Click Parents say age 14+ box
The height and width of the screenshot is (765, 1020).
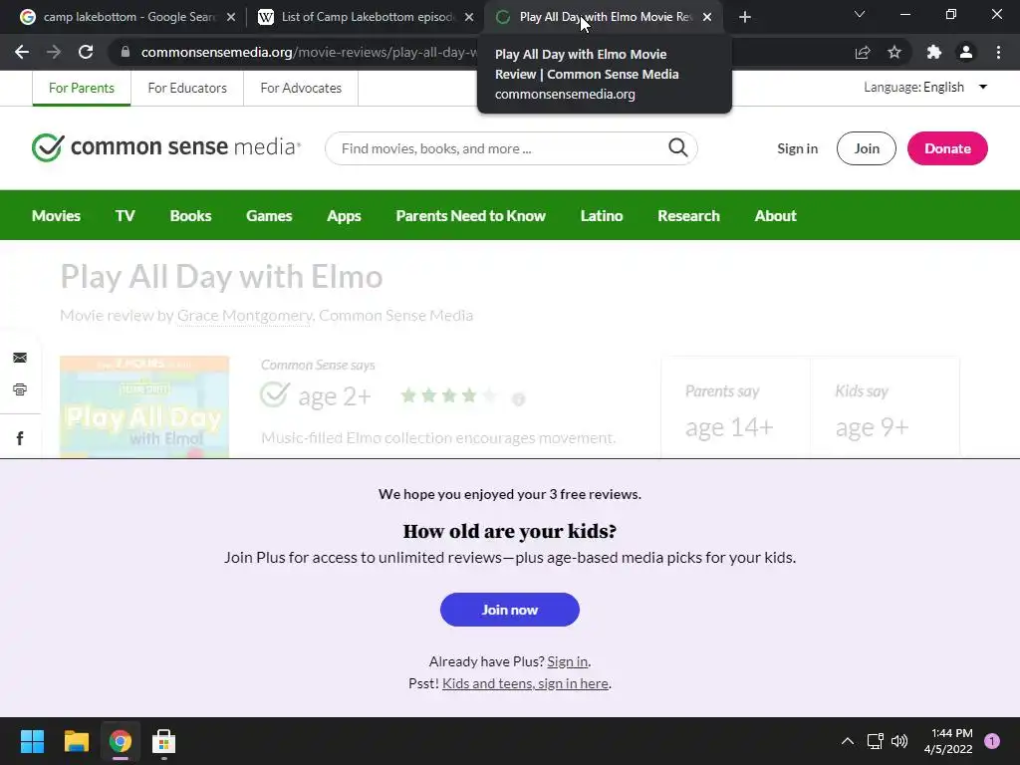(x=735, y=409)
